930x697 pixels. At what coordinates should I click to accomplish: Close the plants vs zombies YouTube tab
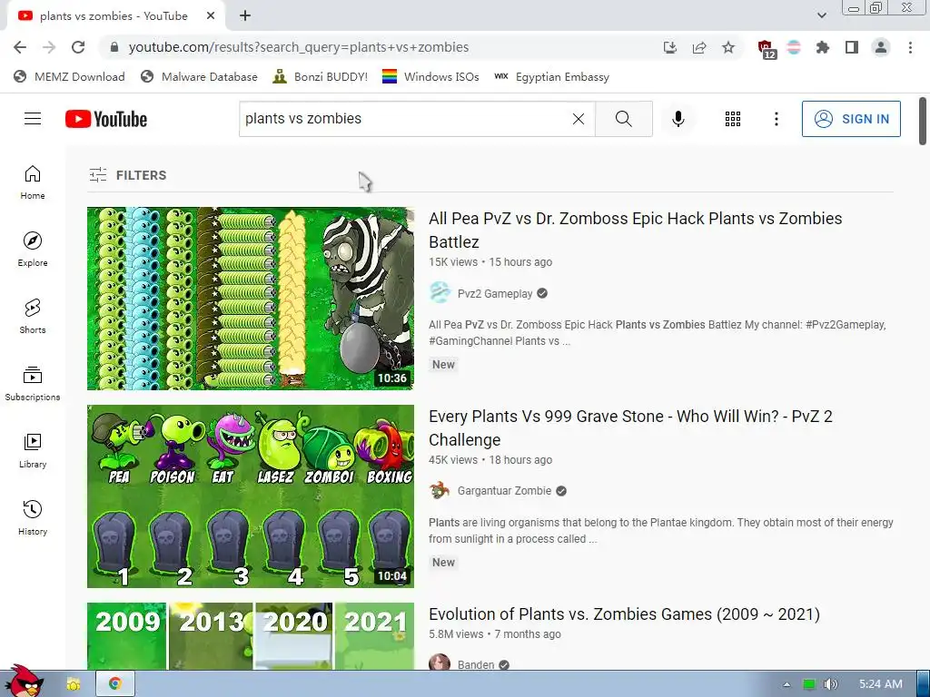coord(211,16)
